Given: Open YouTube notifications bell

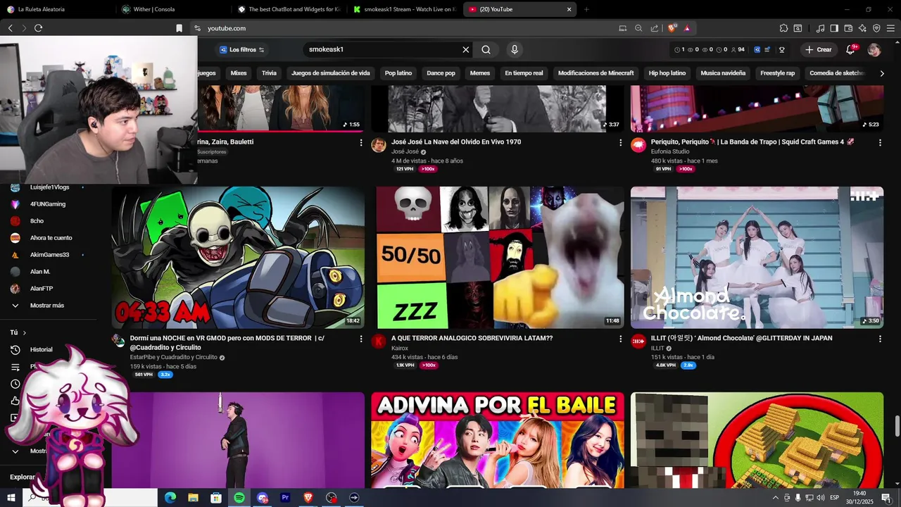Looking at the screenshot, I should [850, 49].
